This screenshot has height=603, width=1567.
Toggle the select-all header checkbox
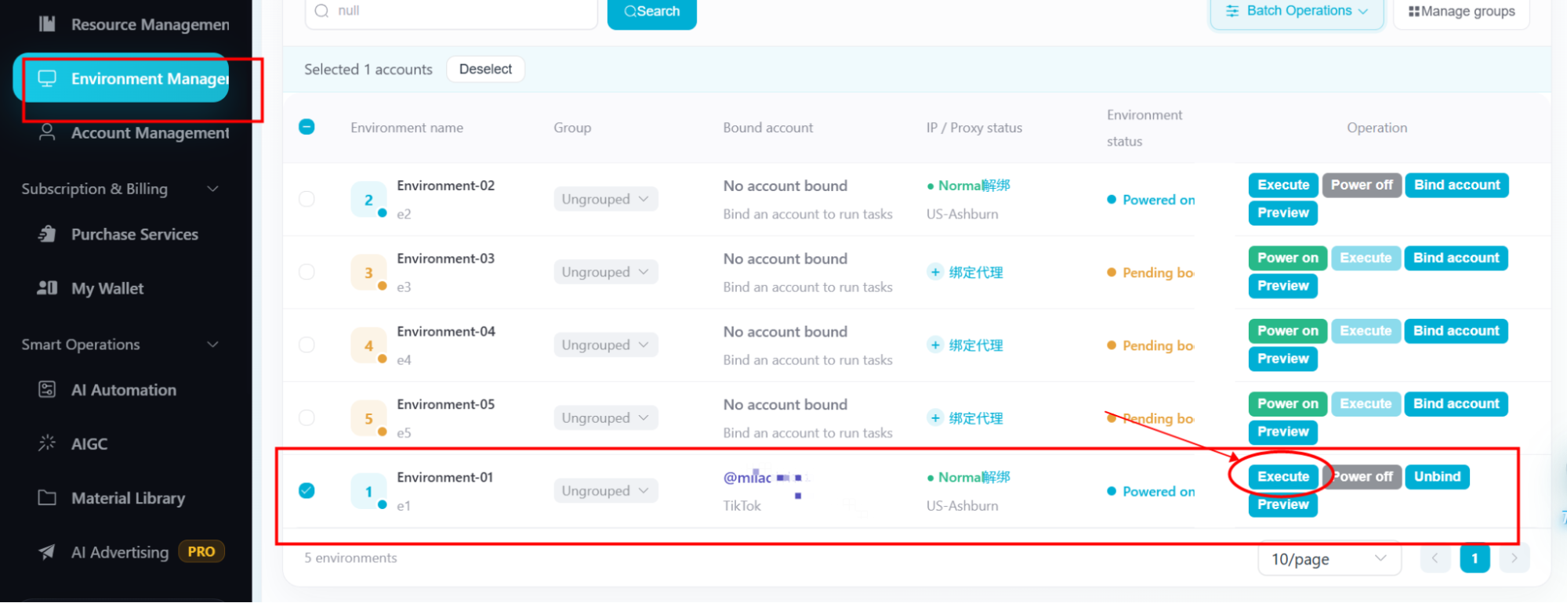click(307, 127)
